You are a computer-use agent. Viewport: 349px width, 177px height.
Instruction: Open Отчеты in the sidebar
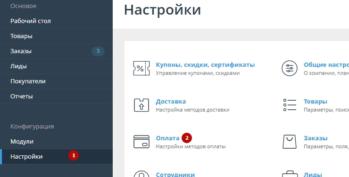(56, 97)
